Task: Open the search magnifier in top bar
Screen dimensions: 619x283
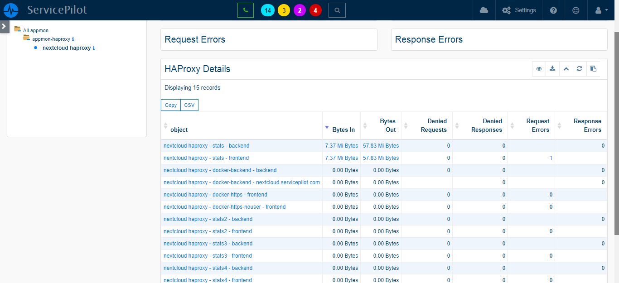Action: tap(337, 10)
